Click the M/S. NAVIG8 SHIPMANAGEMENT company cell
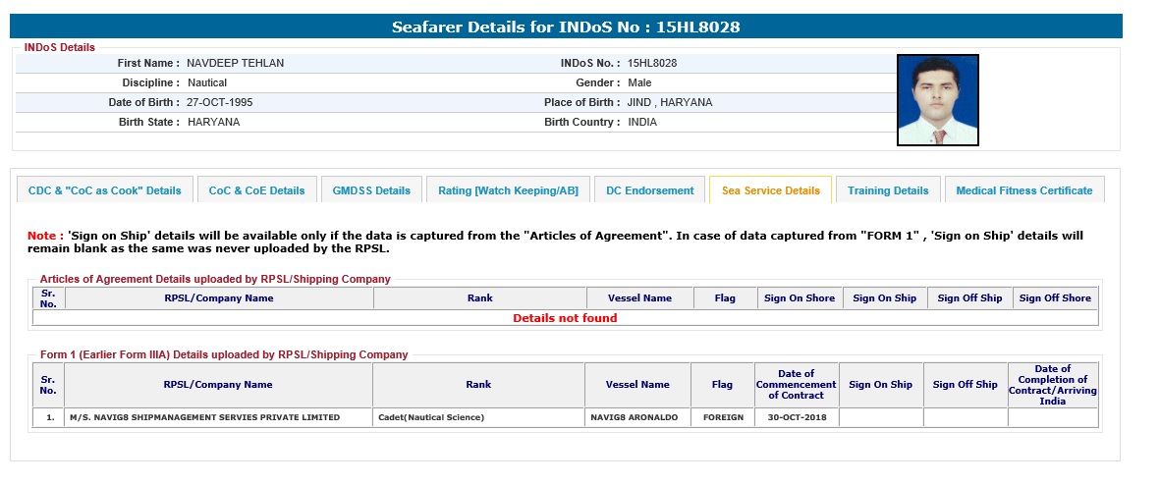This screenshot has width=1160, height=485. [x=203, y=417]
